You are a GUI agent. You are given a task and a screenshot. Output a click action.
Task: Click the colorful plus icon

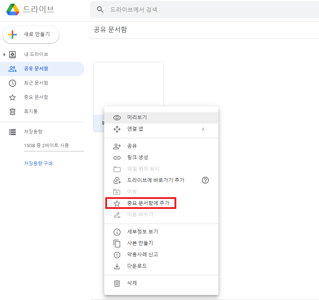pyautogui.click(x=12, y=34)
